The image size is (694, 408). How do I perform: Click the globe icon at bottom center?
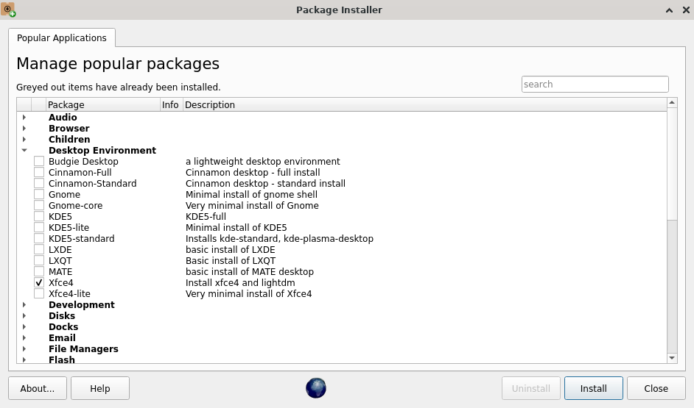click(315, 388)
